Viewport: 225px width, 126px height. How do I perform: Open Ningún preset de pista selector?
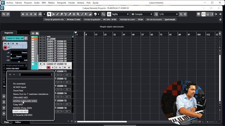(x=15, y=65)
